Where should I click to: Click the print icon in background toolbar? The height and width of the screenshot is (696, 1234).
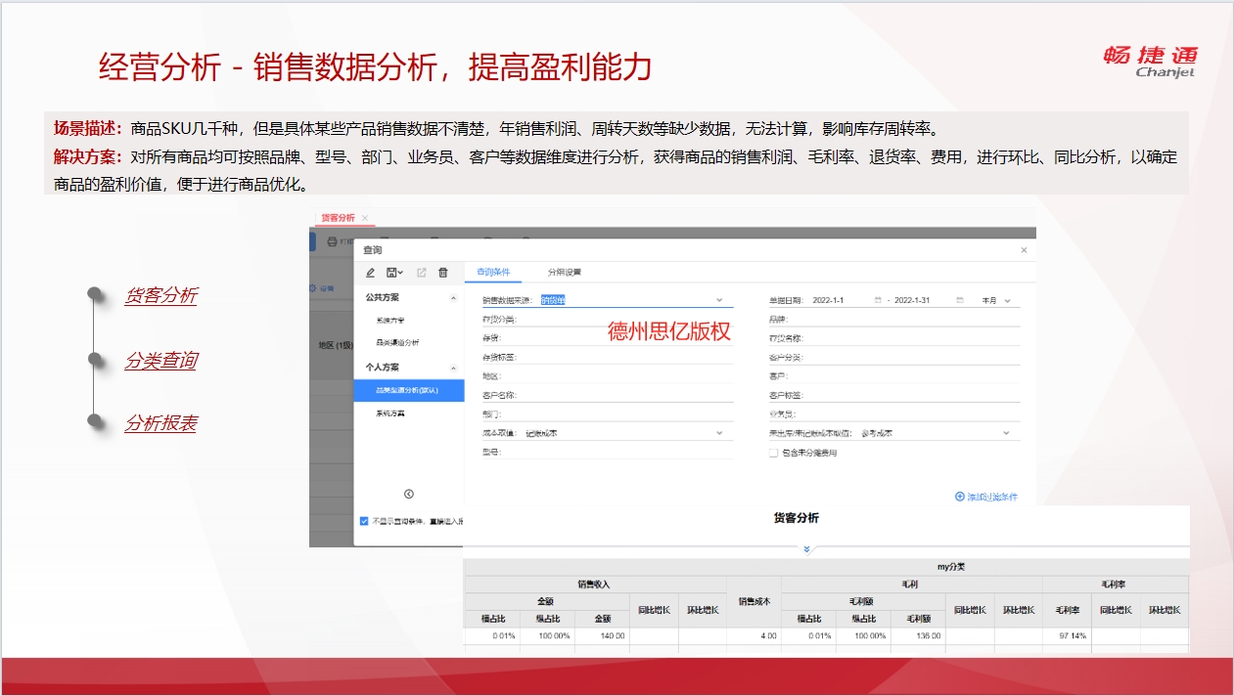[332, 241]
